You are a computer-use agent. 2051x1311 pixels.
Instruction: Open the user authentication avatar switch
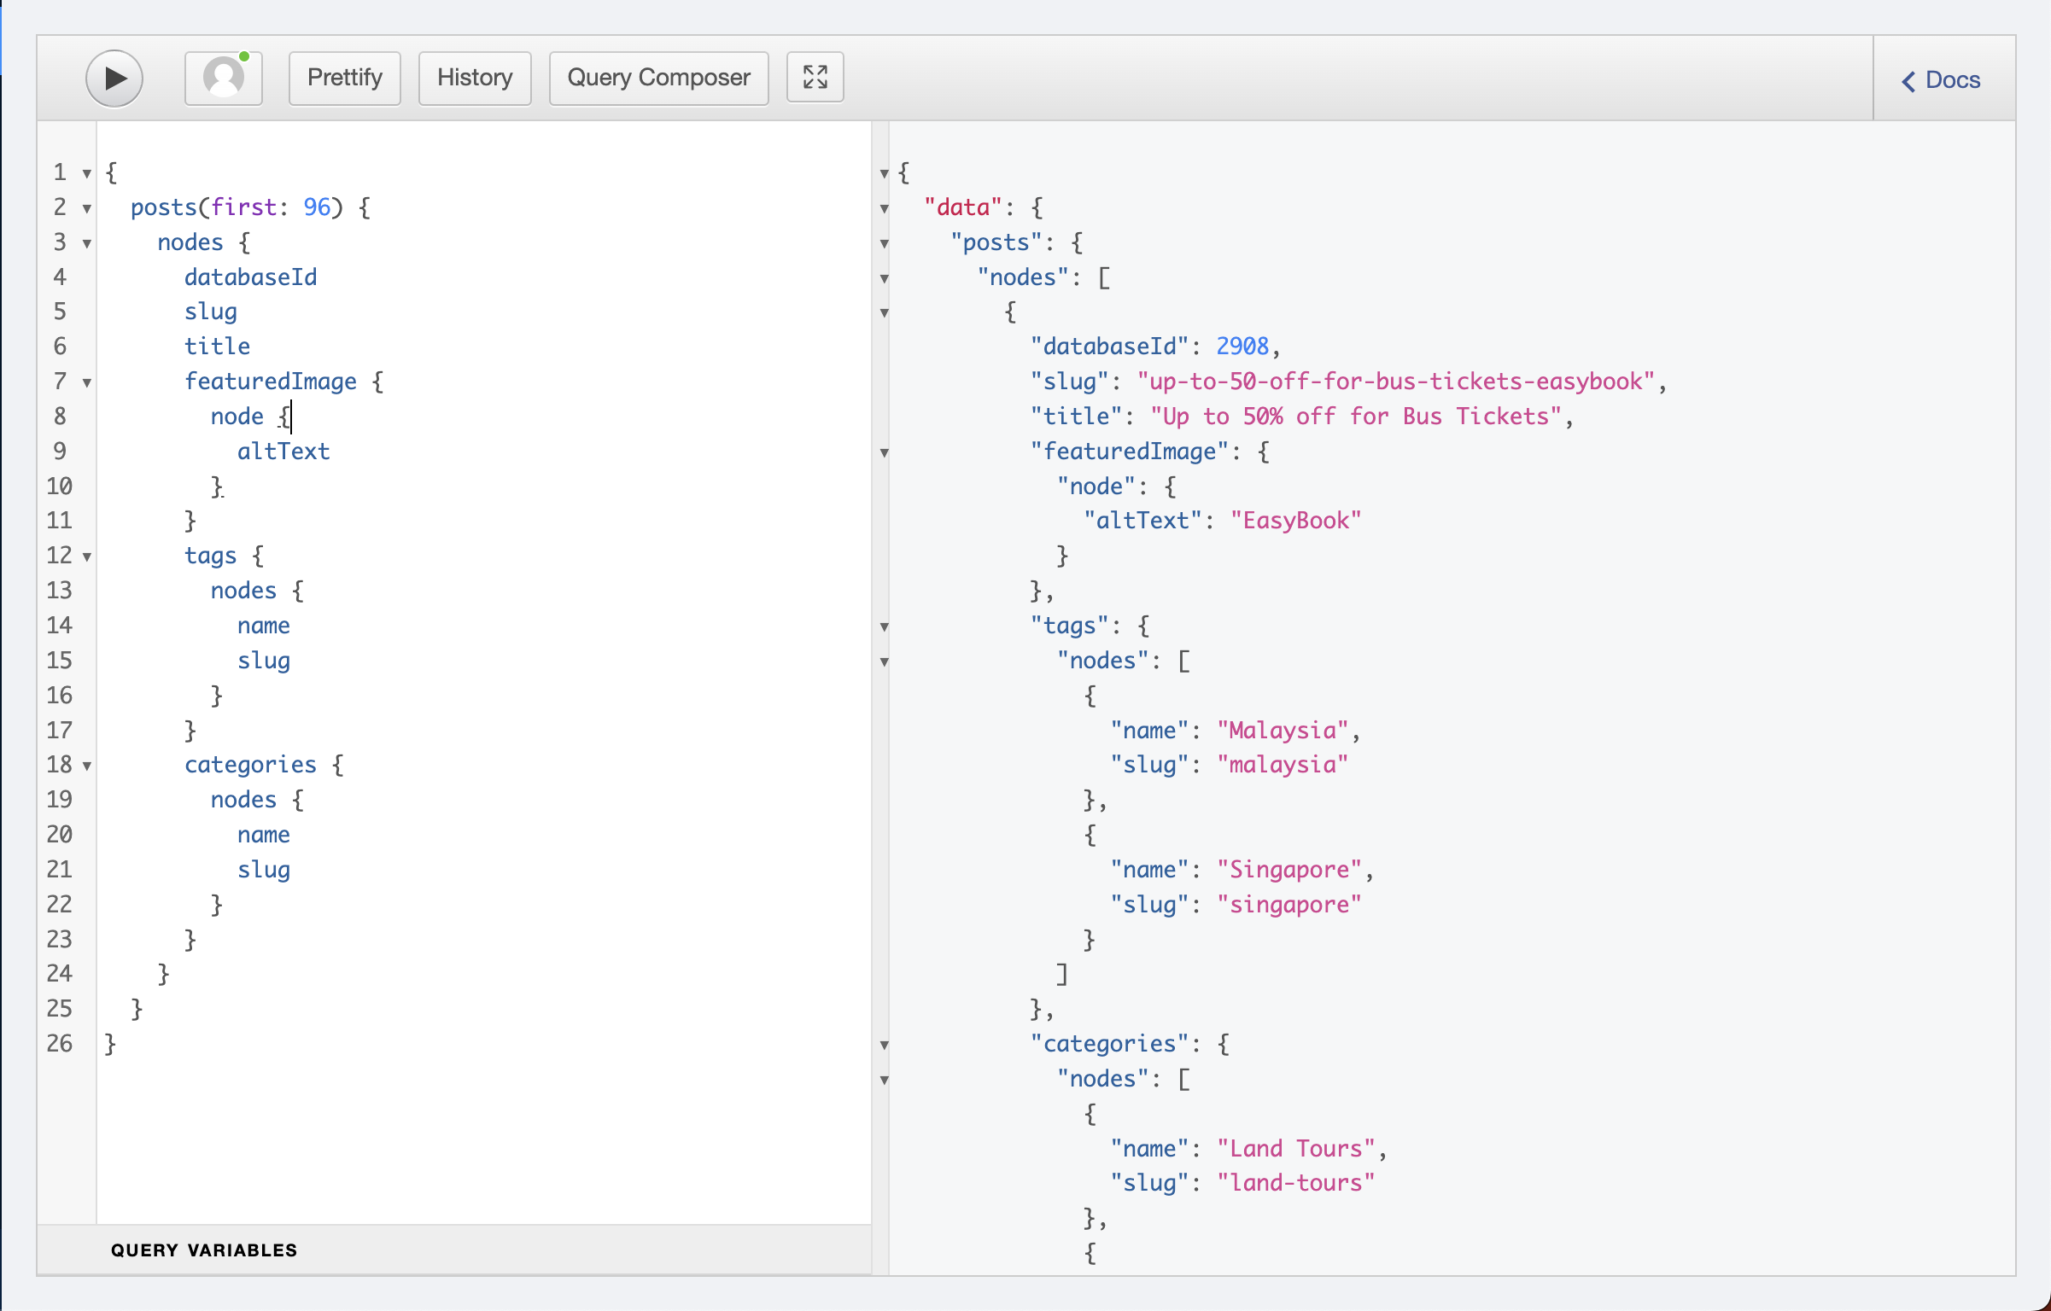tap(224, 79)
